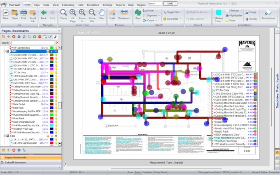Open the Templates ribbon tab
The height and width of the screenshot is (175, 280).
coord(93,5)
